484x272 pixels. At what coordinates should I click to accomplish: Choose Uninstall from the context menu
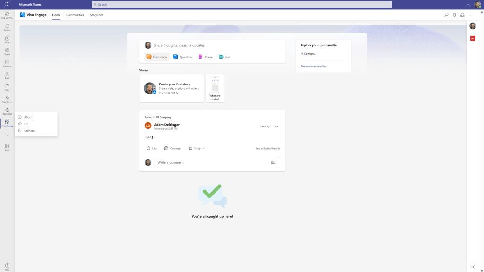click(30, 131)
